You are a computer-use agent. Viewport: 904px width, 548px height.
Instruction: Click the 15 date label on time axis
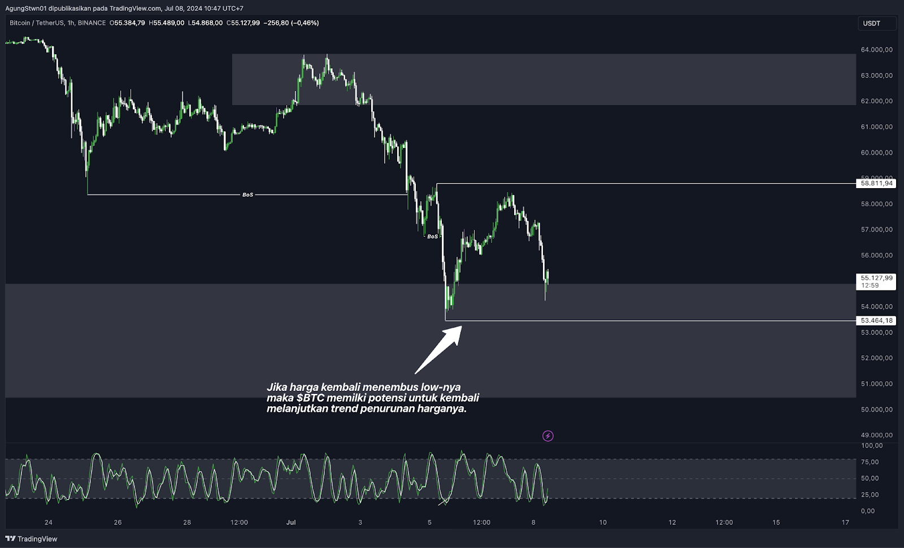[776, 523]
